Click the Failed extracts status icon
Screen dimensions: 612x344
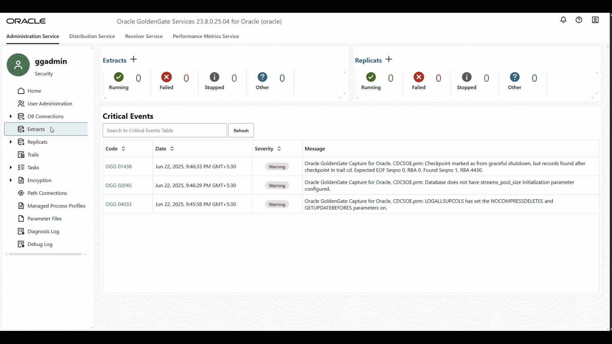(166, 77)
